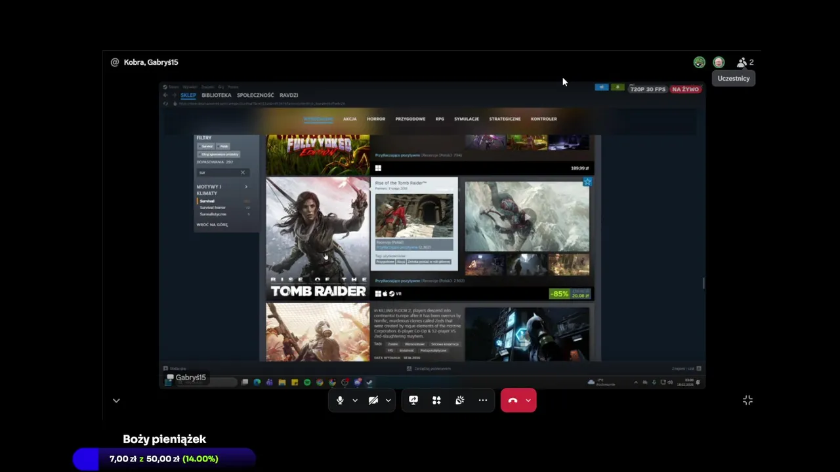Reload the Steam store page

click(x=166, y=103)
